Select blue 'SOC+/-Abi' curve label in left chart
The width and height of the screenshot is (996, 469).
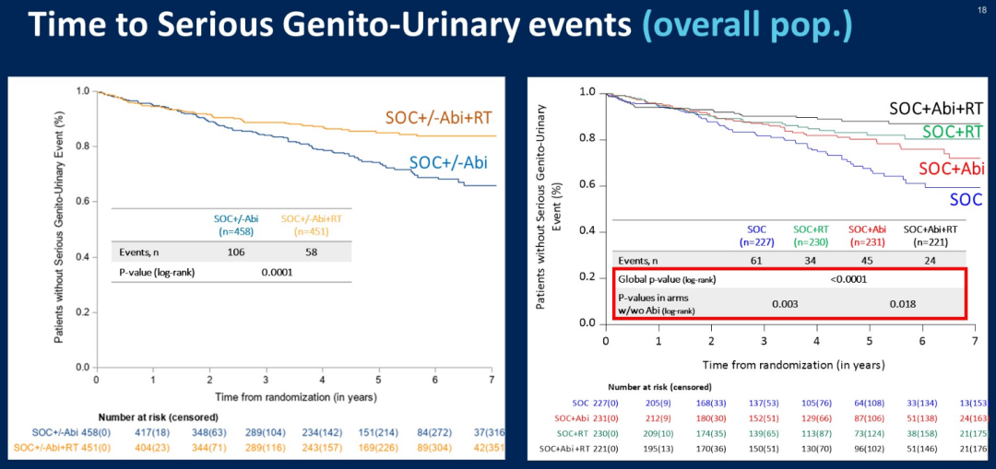click(448, 163)
